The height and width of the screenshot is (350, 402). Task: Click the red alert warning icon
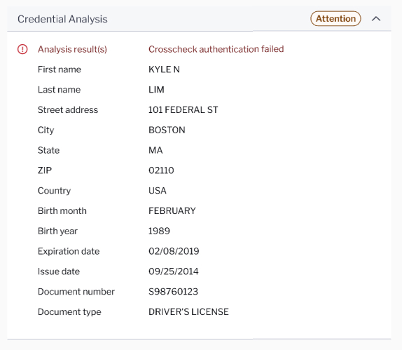(22, 49)
